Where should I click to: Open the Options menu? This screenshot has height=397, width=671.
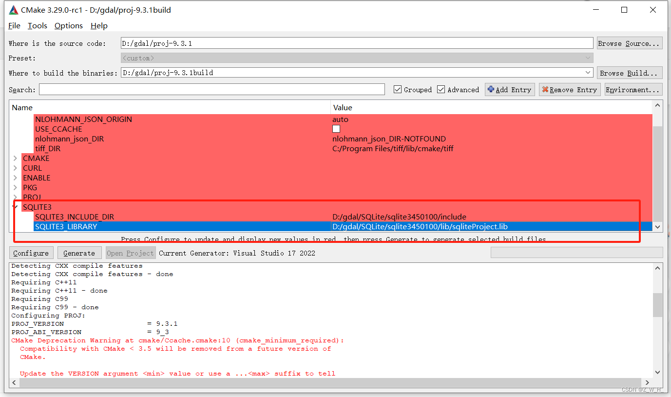[x=69, y=26]
